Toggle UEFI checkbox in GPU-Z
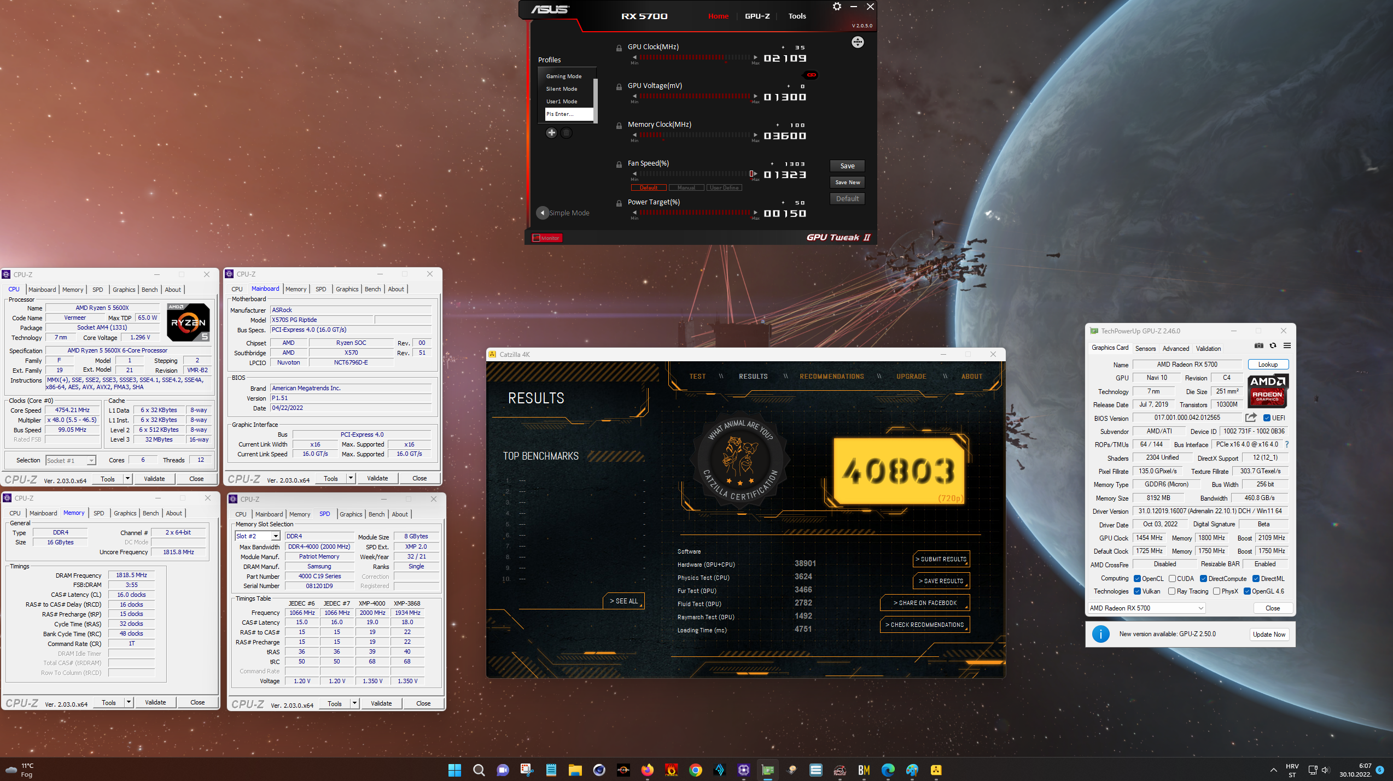Screen dimensions: 1393x781 (1267, 418)
